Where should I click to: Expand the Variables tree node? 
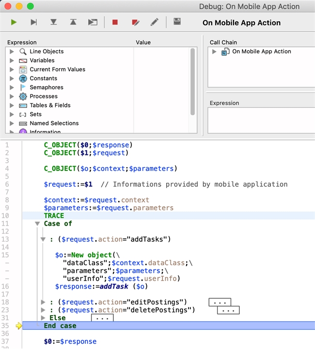12,61
